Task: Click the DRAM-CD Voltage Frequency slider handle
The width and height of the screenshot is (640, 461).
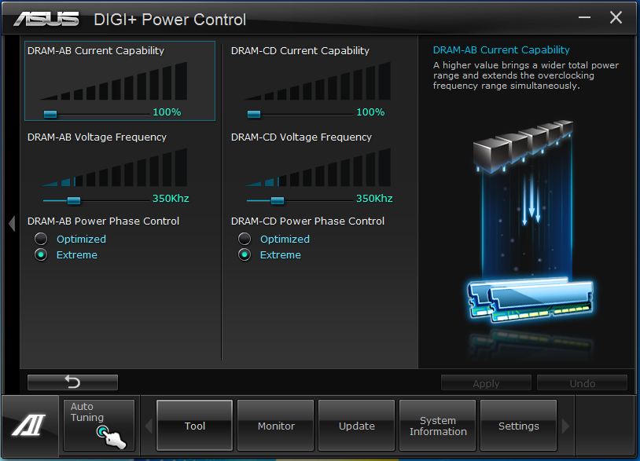Action: 277,200
